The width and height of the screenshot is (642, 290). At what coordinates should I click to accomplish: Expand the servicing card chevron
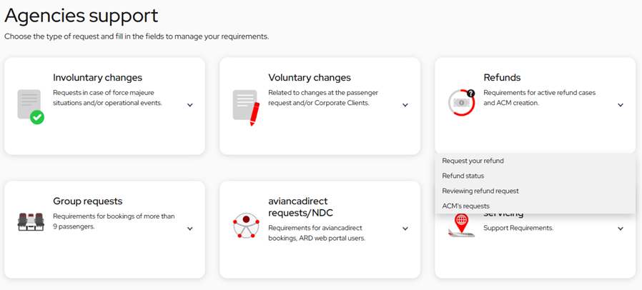point(621,229)
